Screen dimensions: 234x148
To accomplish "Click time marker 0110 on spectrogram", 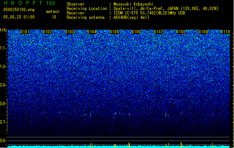I will [x=225, y=32].
